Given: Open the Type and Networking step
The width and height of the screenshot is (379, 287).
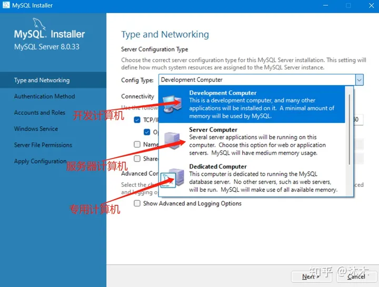Looking at the screenshot, I should pos(53,80).
